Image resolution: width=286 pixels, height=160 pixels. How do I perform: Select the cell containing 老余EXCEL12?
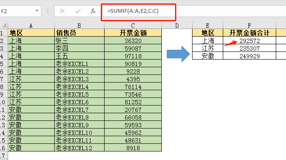(79, 148)
